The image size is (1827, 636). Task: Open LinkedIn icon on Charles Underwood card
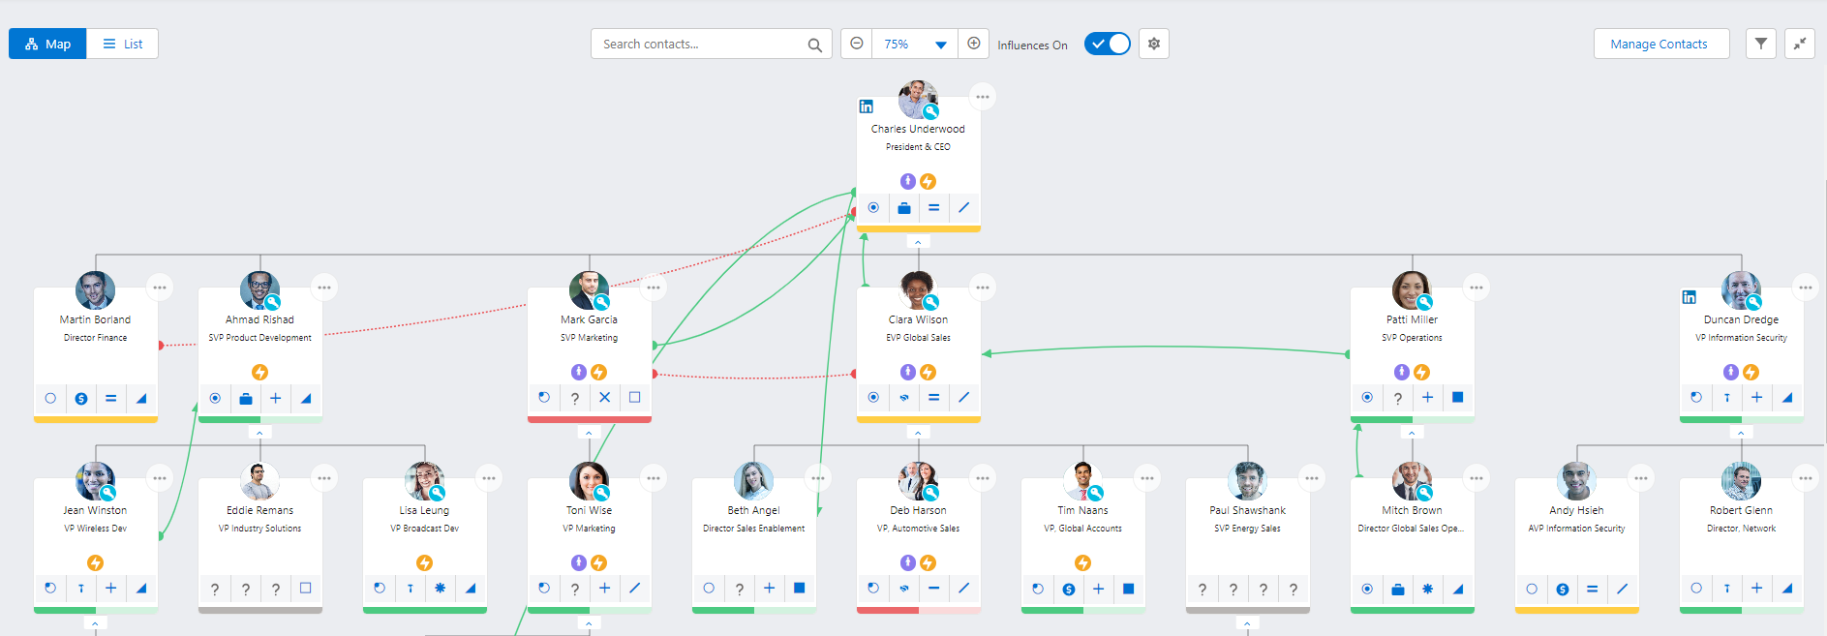coord(867,106)
